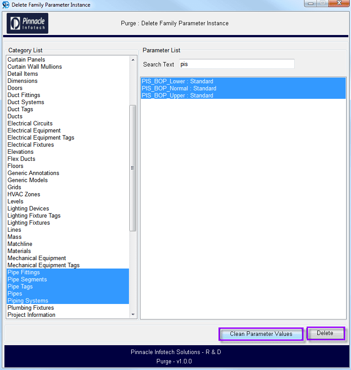The width and height of the screenshot is (351, 370).
Task: Select Project Information category
Action: [68, 315]
